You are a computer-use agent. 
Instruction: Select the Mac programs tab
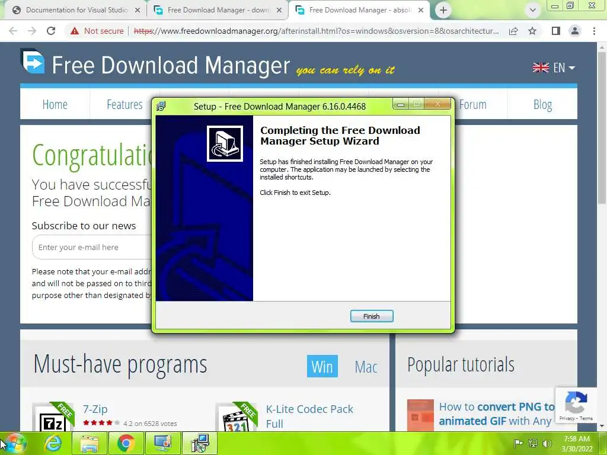click(366, 367)
